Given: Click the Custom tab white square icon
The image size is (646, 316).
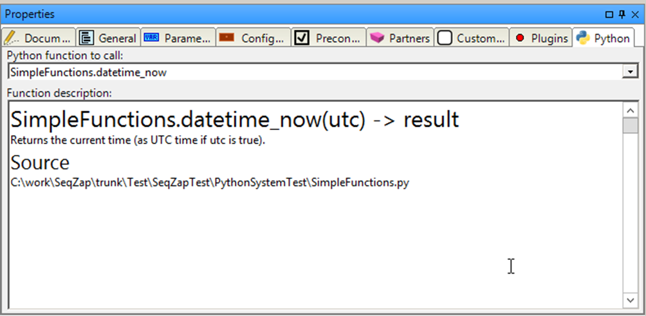Looking at the screenshot, I should 445,38.
